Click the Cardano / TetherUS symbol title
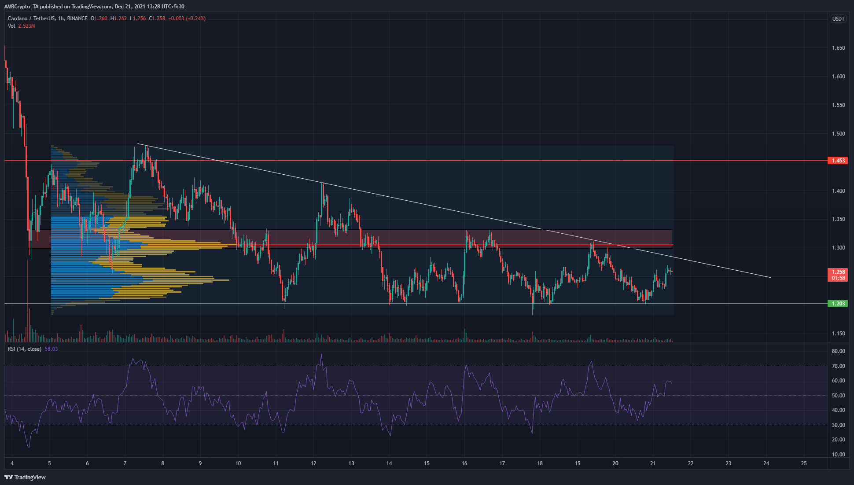854x485 pixels. tap(31, 18)
